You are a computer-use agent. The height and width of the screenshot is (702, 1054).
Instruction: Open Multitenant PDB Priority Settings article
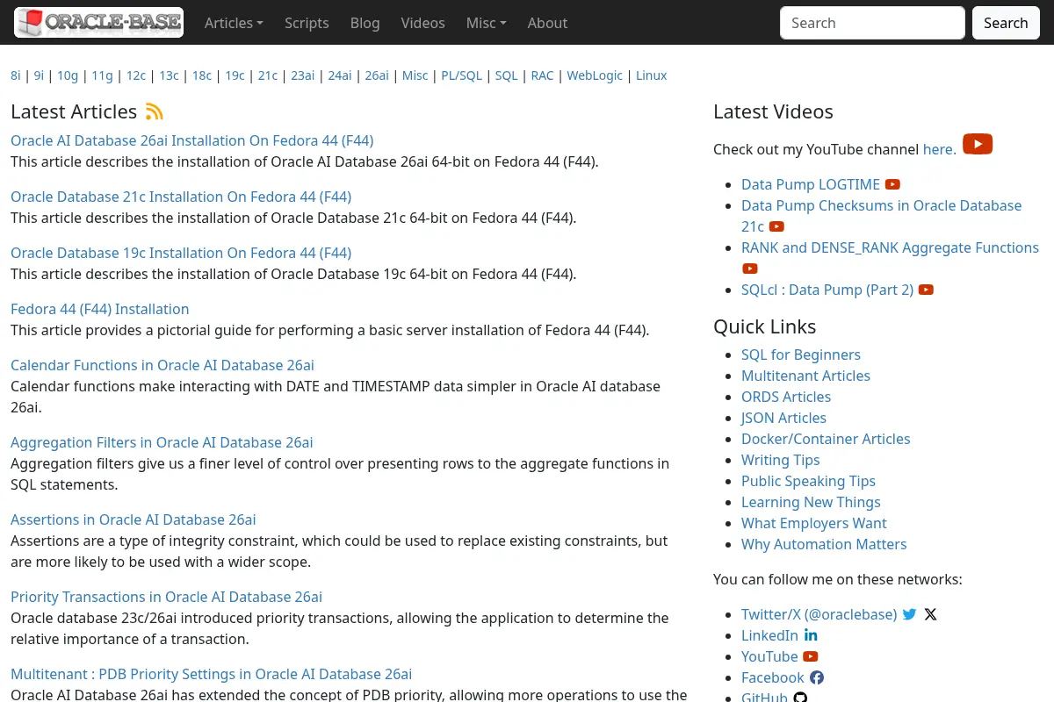[211, 674]
